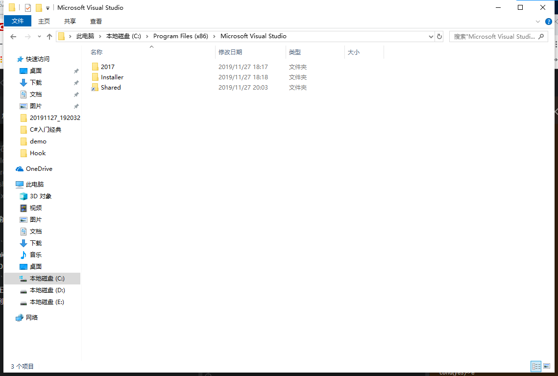Click the date 2019/11/27 20:03
Image resolution: width=558 pixels, height=376 pixels.
click(x=243, y=88)
